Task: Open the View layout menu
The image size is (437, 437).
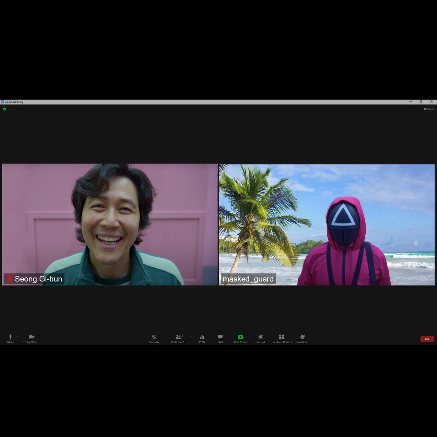Action: point(429,109)
